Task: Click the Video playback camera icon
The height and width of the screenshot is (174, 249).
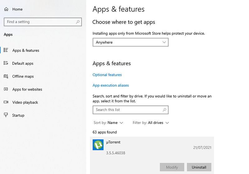Action: click(6, 102)
